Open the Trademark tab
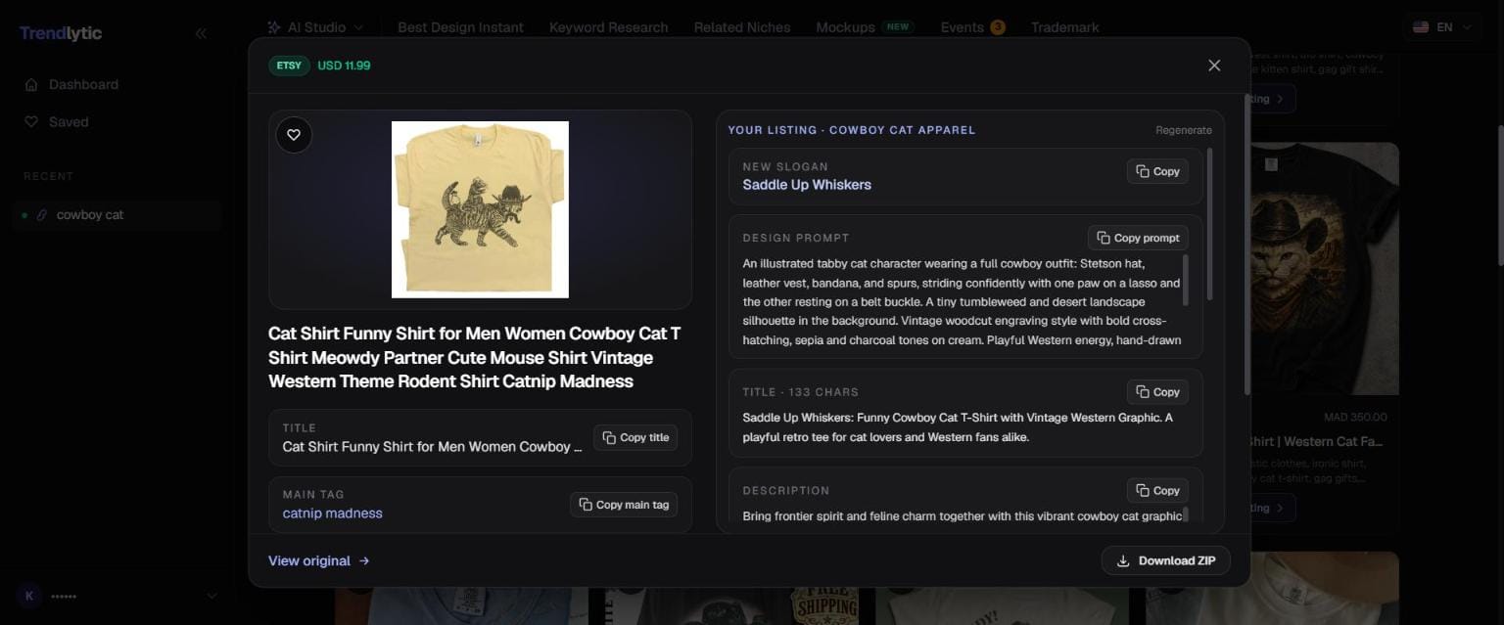Image resolution: width=1504 pixels, height=625 pixels. click(1064, 27)
